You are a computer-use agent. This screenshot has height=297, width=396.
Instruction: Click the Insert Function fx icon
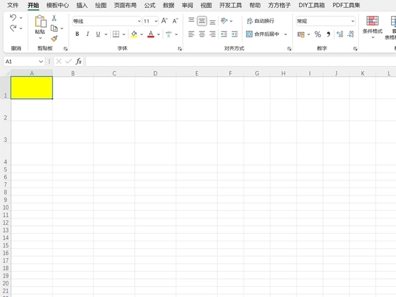click(x=79, y=62)
